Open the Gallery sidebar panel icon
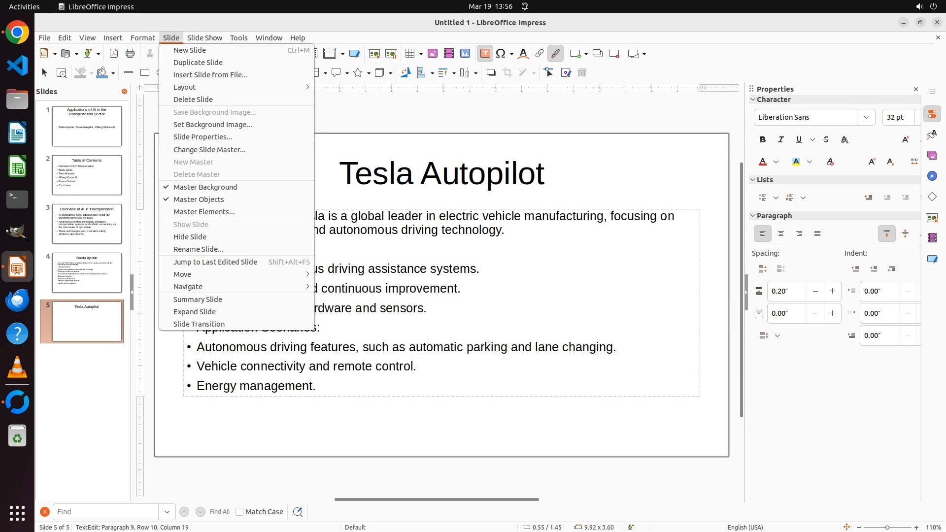Screen dimensions: 946x532 coord(932,156)
